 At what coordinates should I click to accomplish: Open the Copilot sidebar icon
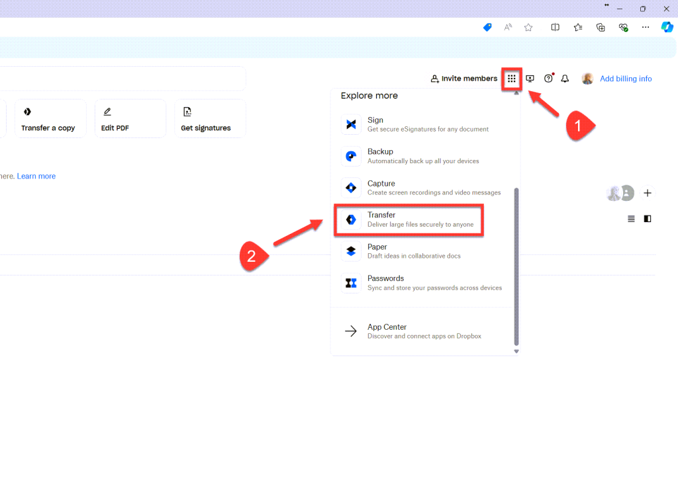[x=667, y=27]
